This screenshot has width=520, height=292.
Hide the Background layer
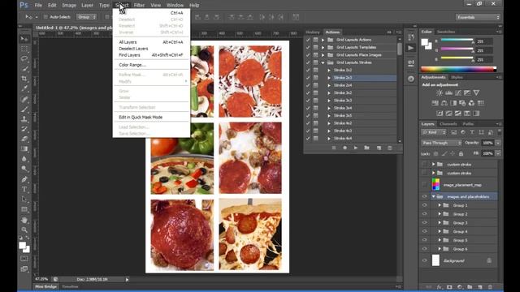click(424, 260)
